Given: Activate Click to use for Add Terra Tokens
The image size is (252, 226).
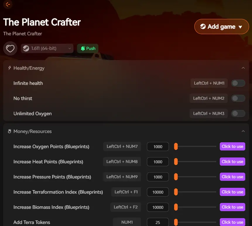Looking at the screenshot, I should (232, 222).
